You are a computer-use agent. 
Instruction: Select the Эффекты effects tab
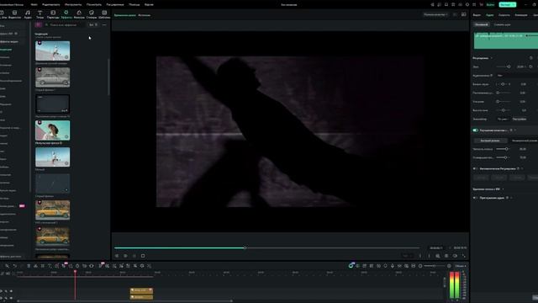click(x=66, y=14)
